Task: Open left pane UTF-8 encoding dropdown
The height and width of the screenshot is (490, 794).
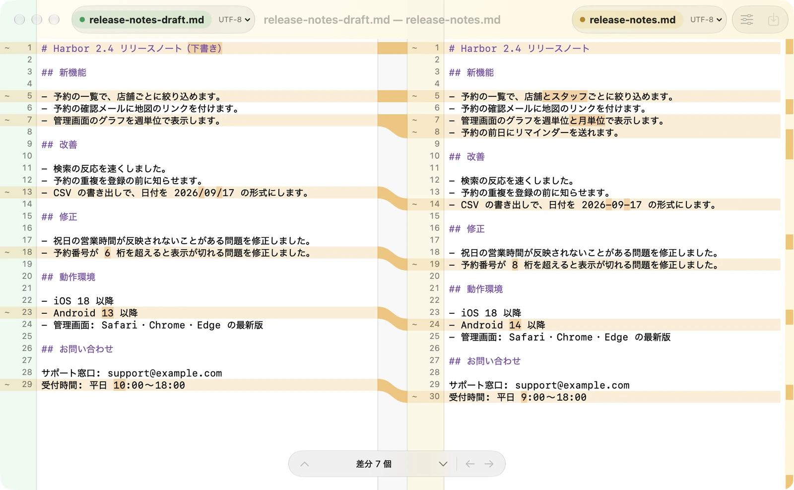Action: click(234, 20)
